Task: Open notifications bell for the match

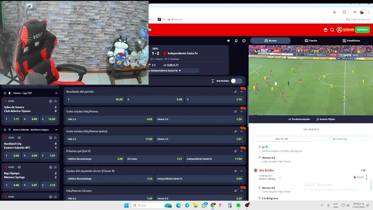Action: tap(236, 41)
